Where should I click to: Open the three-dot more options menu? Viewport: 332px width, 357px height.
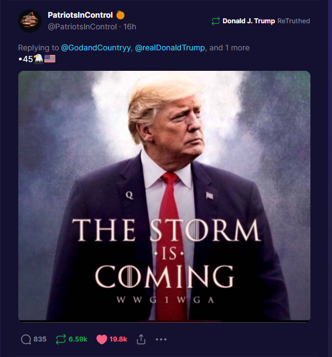pyautogui.click(x=161, y=339)
